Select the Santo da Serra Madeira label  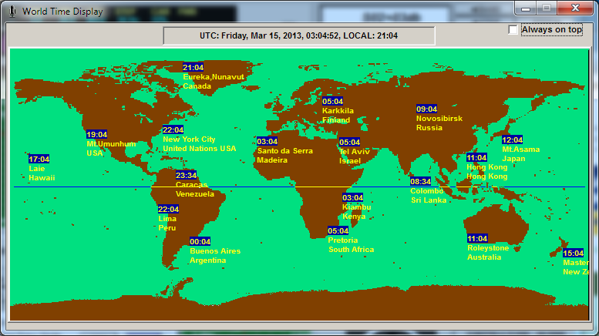(x=284, y=156)
